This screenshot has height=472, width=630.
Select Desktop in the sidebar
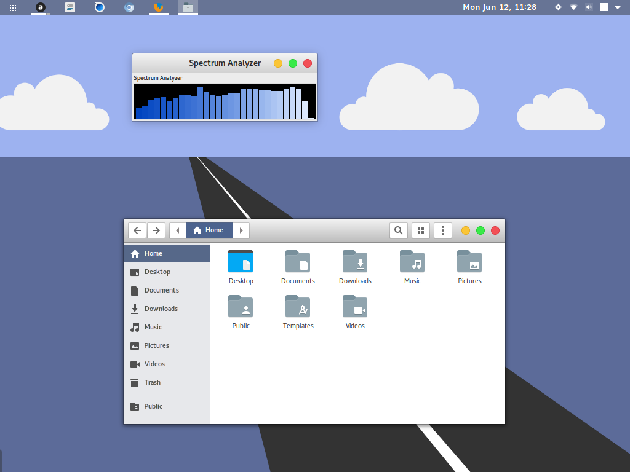167,272
